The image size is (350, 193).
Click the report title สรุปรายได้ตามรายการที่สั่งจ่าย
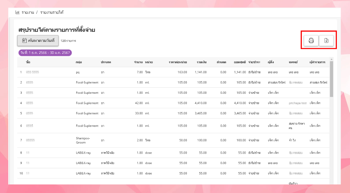click(57, 30)
